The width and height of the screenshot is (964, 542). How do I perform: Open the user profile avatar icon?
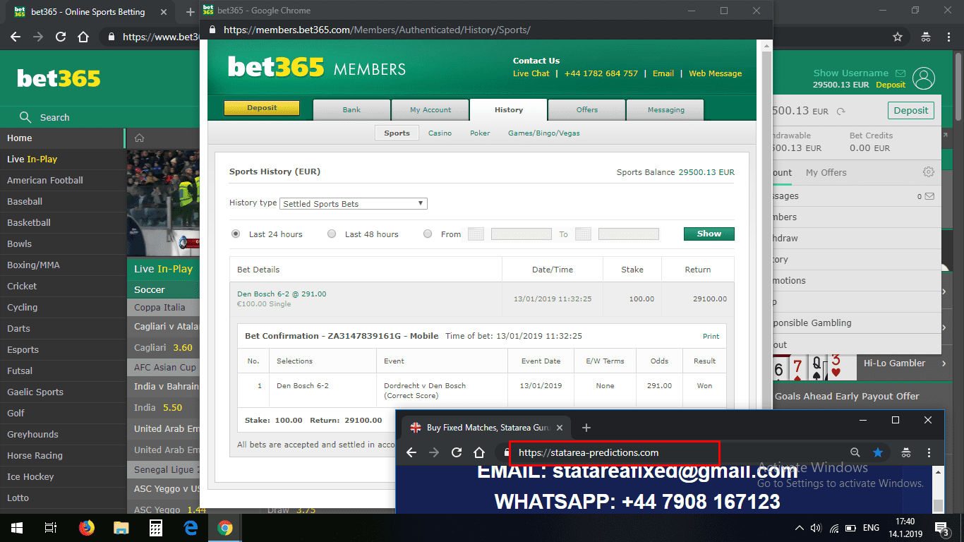click(923, 78)
